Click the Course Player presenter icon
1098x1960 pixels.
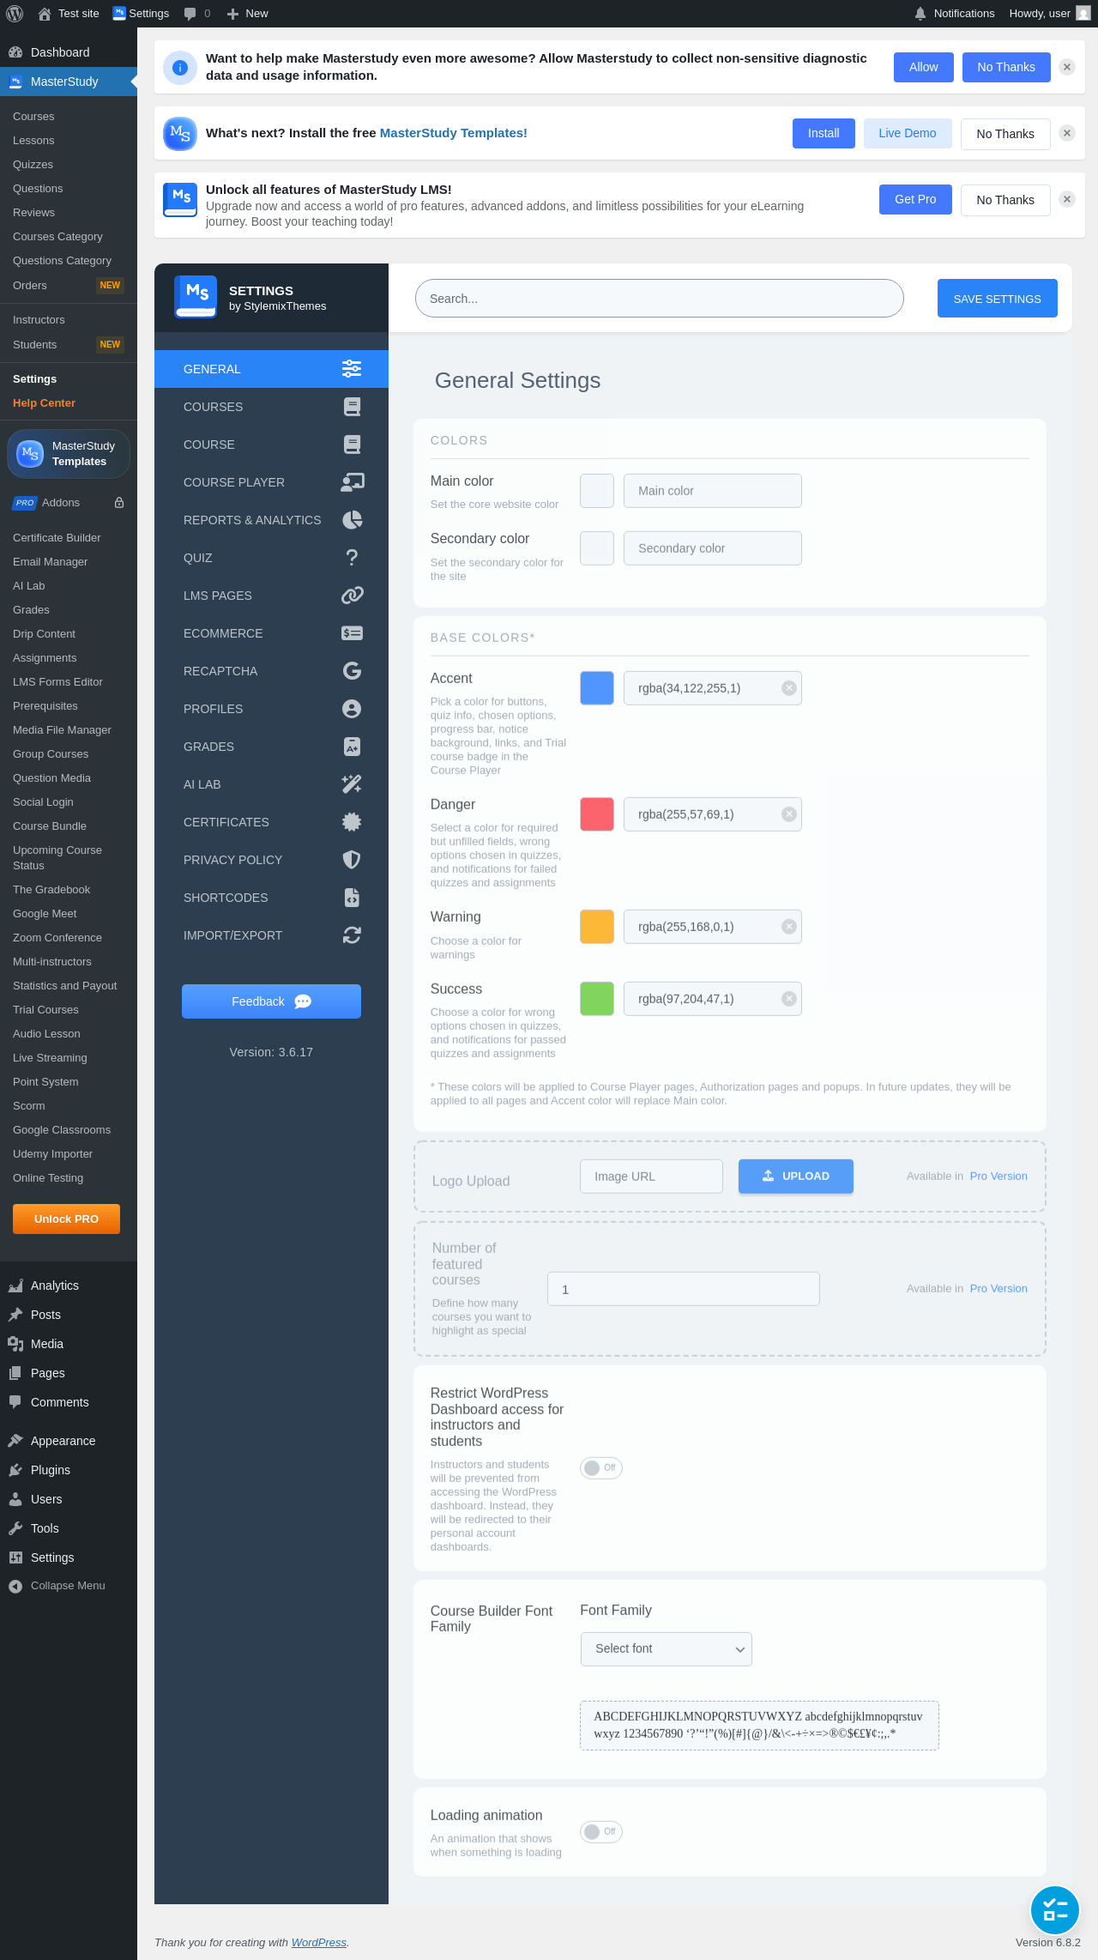(352, 482)
